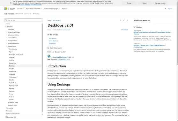The image size is (178, 121).
Task: Open Third-Party Cookies link in banner
Action: 36,5
